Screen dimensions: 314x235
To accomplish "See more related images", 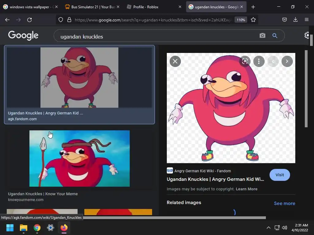I will (284, 203).
